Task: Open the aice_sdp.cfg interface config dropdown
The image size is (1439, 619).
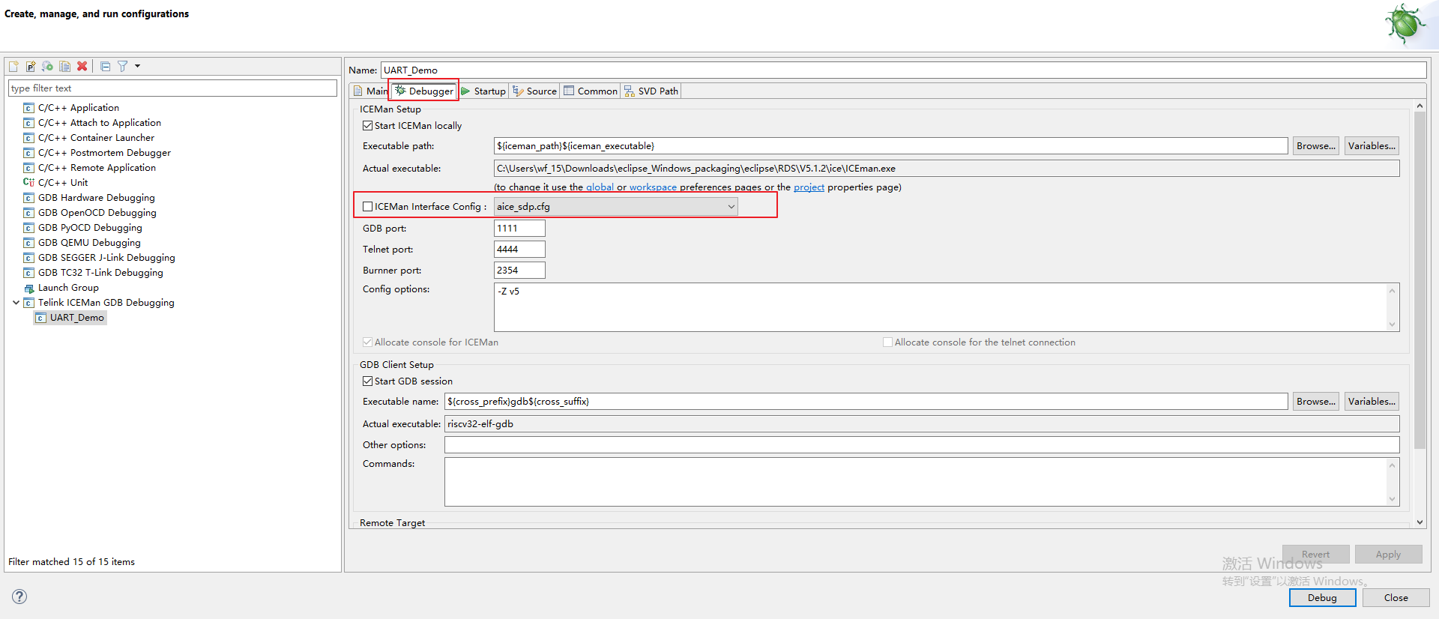Action: pos(616,207)
